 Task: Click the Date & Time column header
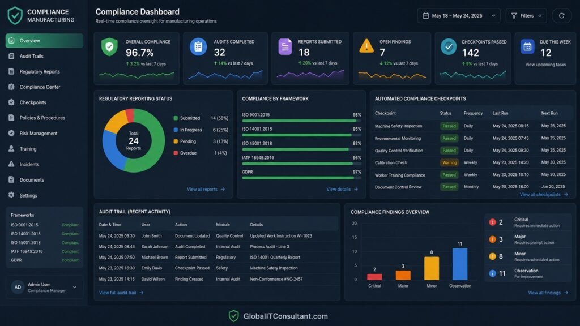coord(110,225)
